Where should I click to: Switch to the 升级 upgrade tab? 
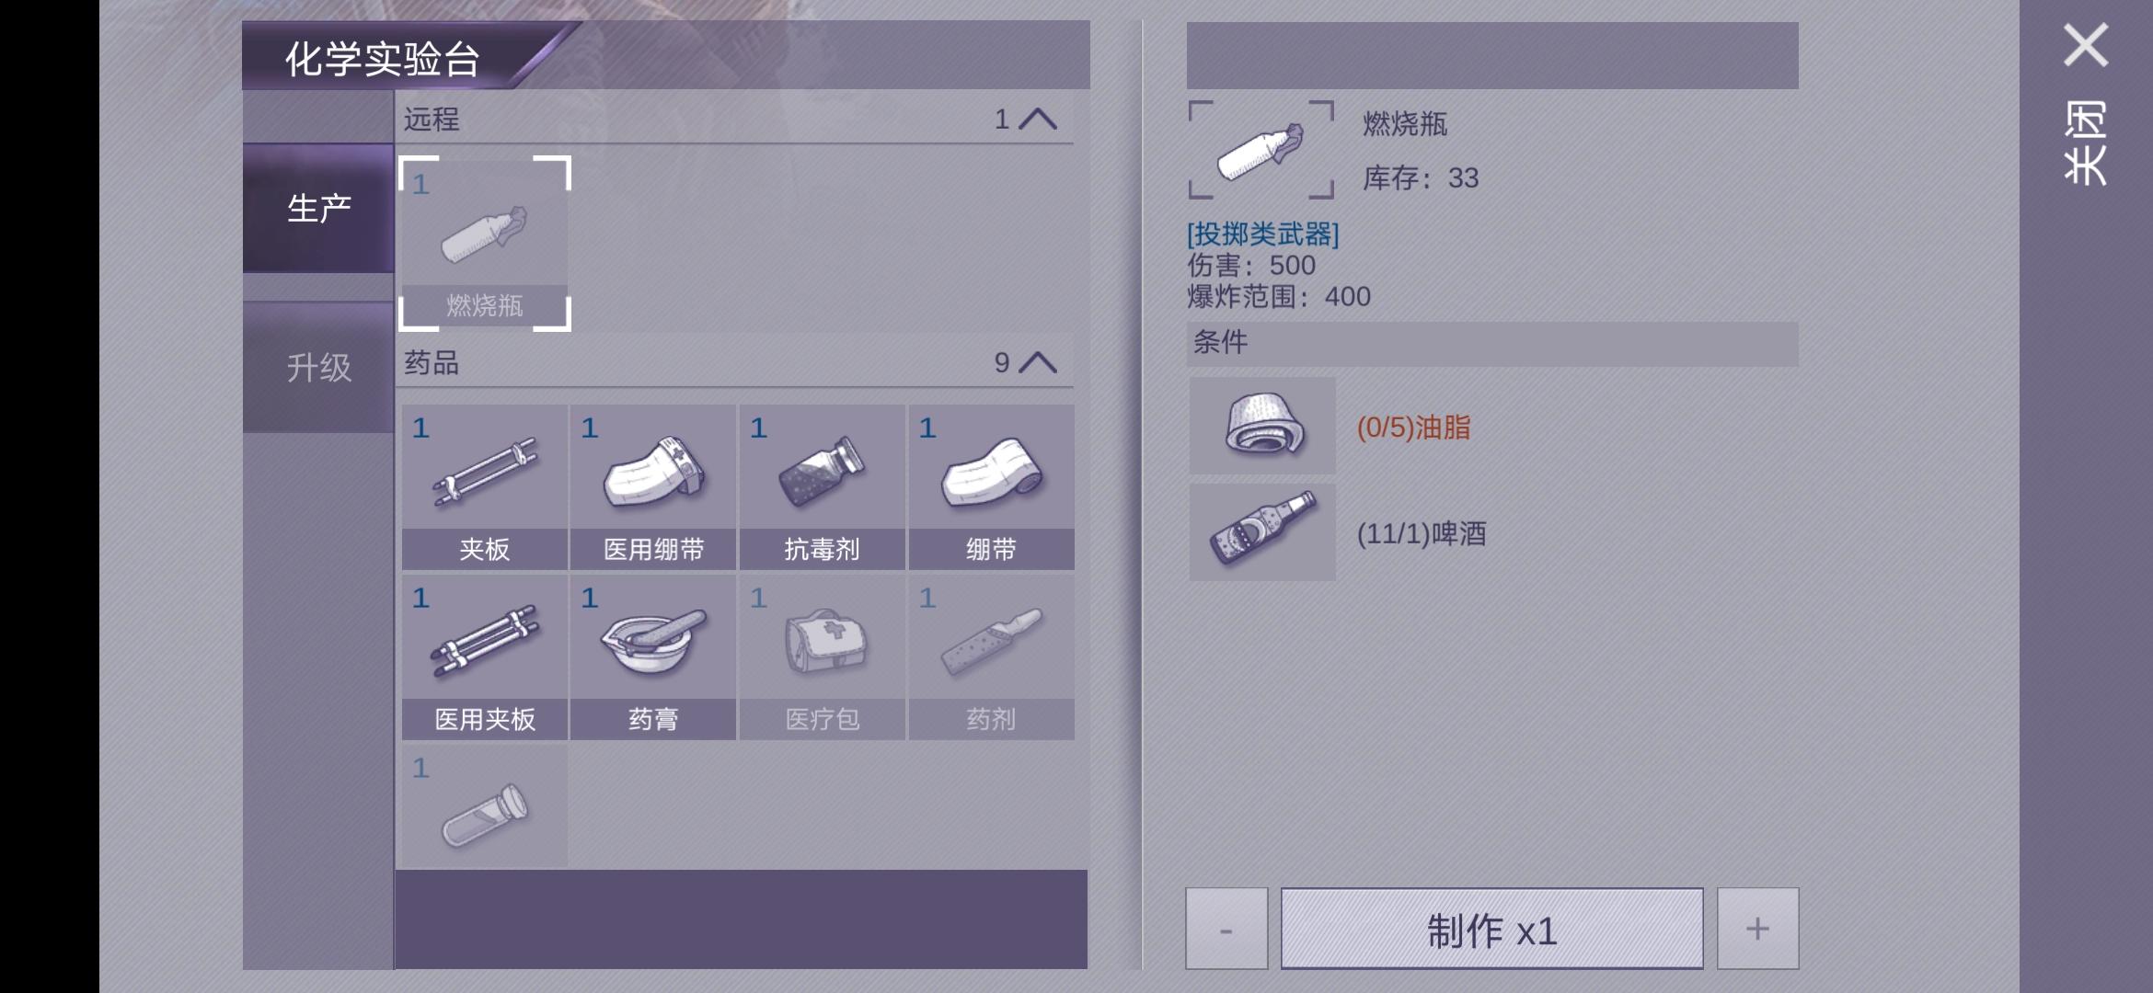click(318, 368)
